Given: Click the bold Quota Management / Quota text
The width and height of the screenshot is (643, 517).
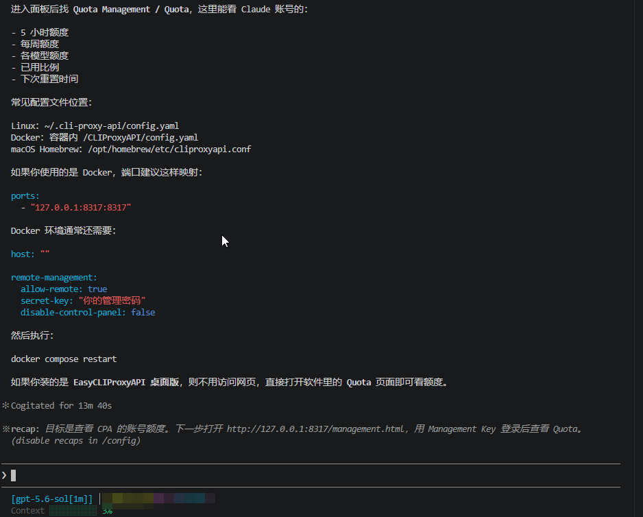Looking at the screenshot, I should (x=131, y=10).
